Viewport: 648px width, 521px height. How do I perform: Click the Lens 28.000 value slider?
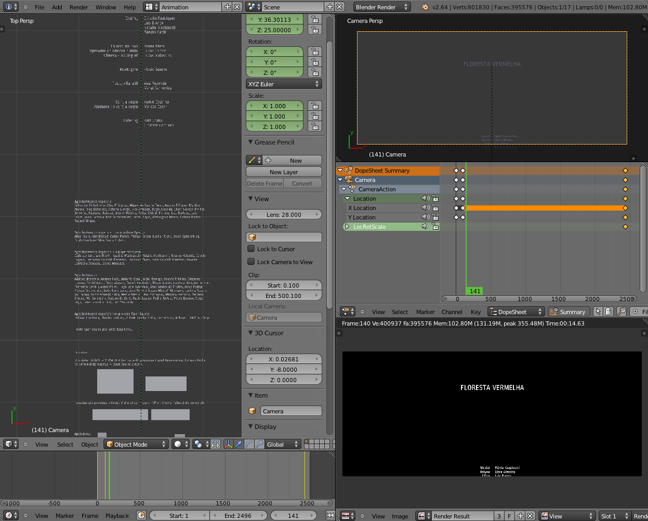pyautogui.click(x=284, y=215)
